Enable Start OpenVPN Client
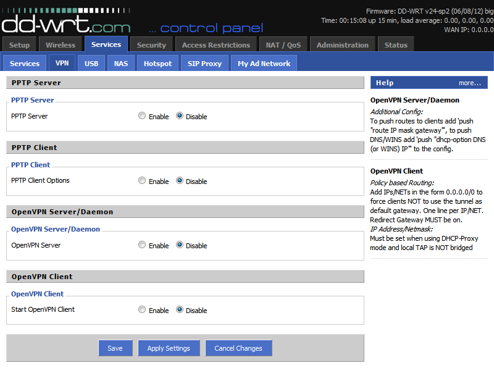The height and width of the screenshot is (368, 494). 142,310
